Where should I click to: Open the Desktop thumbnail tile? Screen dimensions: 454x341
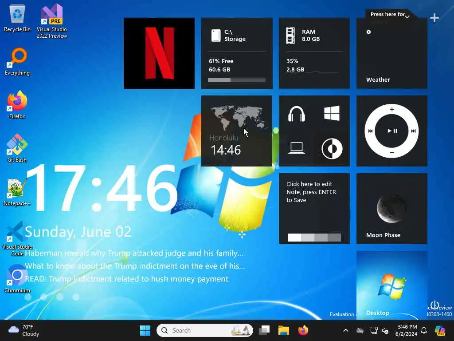tap(392, 285)
